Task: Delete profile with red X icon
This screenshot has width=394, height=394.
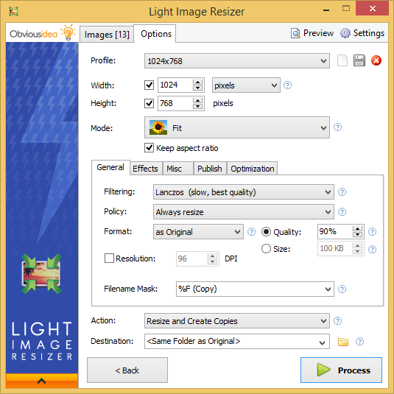Action: click(x=376, y=60)
